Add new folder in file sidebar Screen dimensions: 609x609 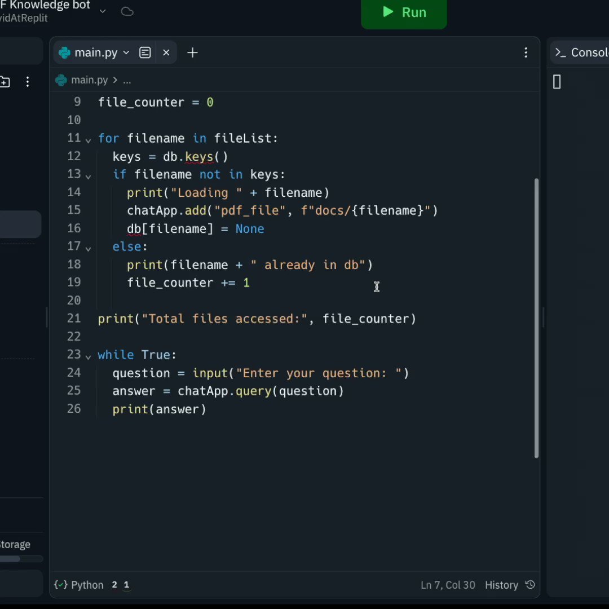pos(5,82)
